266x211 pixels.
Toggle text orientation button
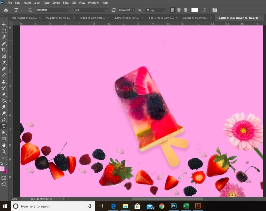click(30, 10)
